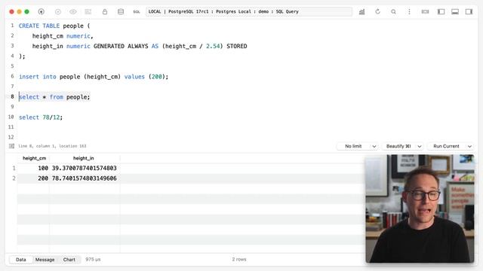Image resolution: width=483 pixels, height=271 pixels.
Task: Click the Run Current button
Action: [x=446, y=146]
